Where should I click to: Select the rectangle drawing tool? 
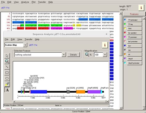pyautogui.click(x=7, y=73)
